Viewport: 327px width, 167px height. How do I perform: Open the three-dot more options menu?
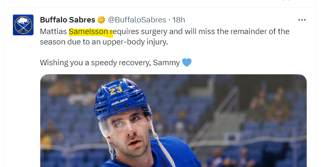point(302,20)
